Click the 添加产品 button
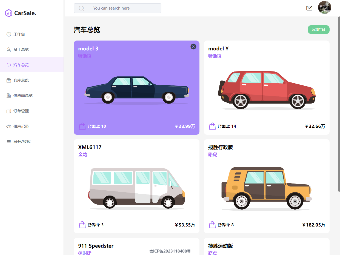This screenshot has height=255, width=340. 318,30
